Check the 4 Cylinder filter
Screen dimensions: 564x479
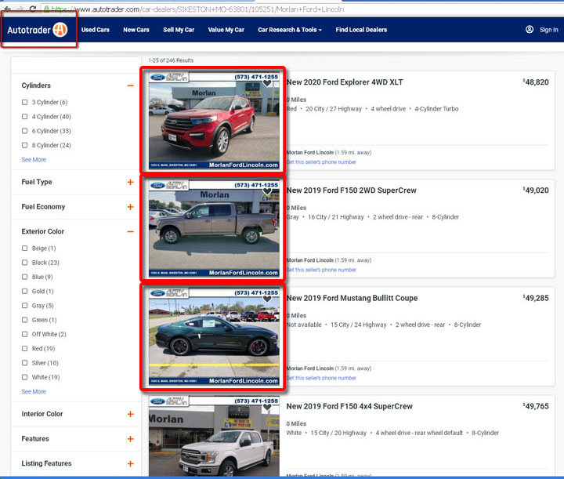coord(24,117)
